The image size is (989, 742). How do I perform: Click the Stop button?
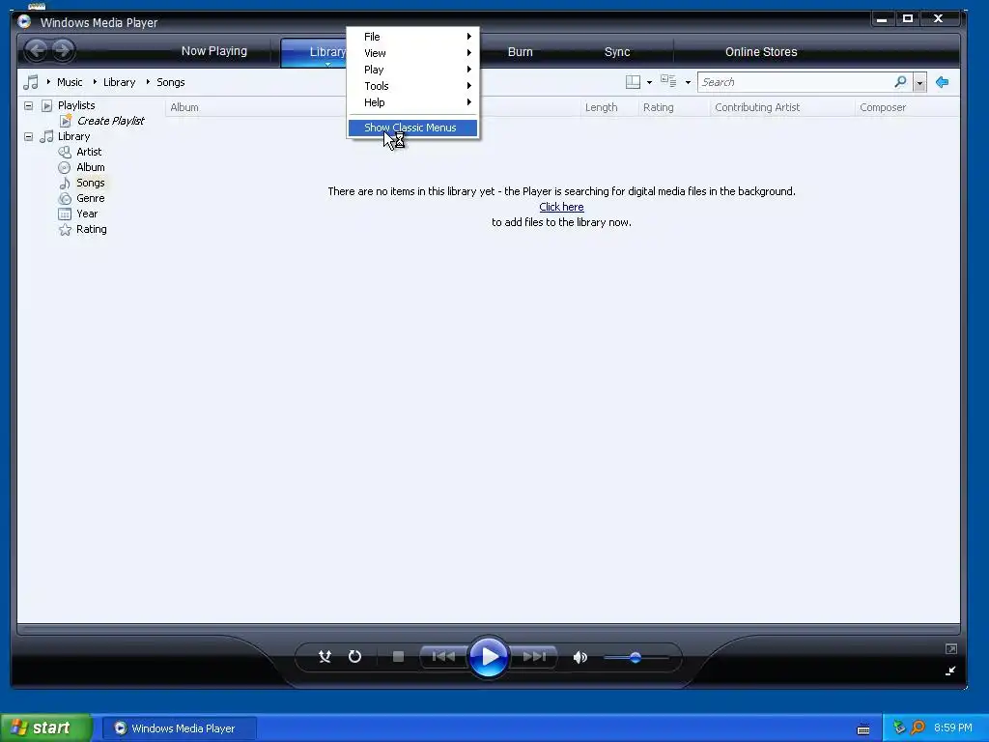click(x=398, y=657)
